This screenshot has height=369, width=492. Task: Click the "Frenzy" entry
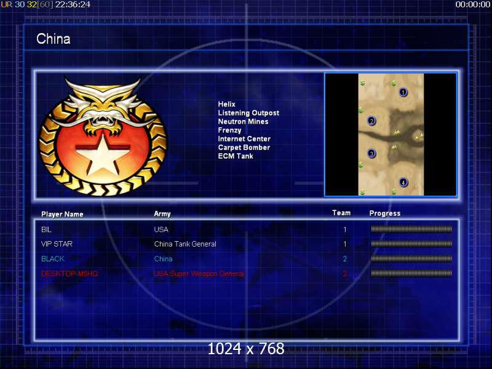[x=229, y=130]
